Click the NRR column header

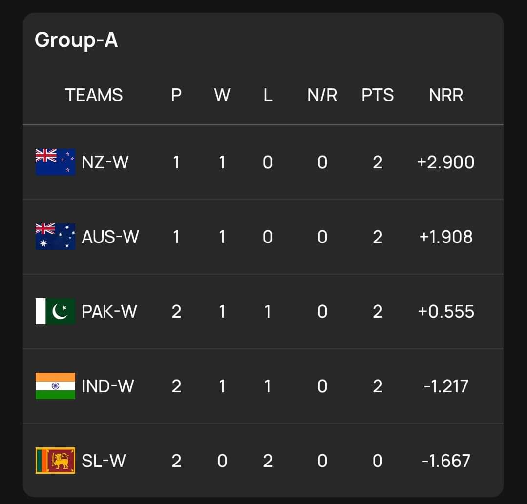pyautogui.click(x=446, y=95)
